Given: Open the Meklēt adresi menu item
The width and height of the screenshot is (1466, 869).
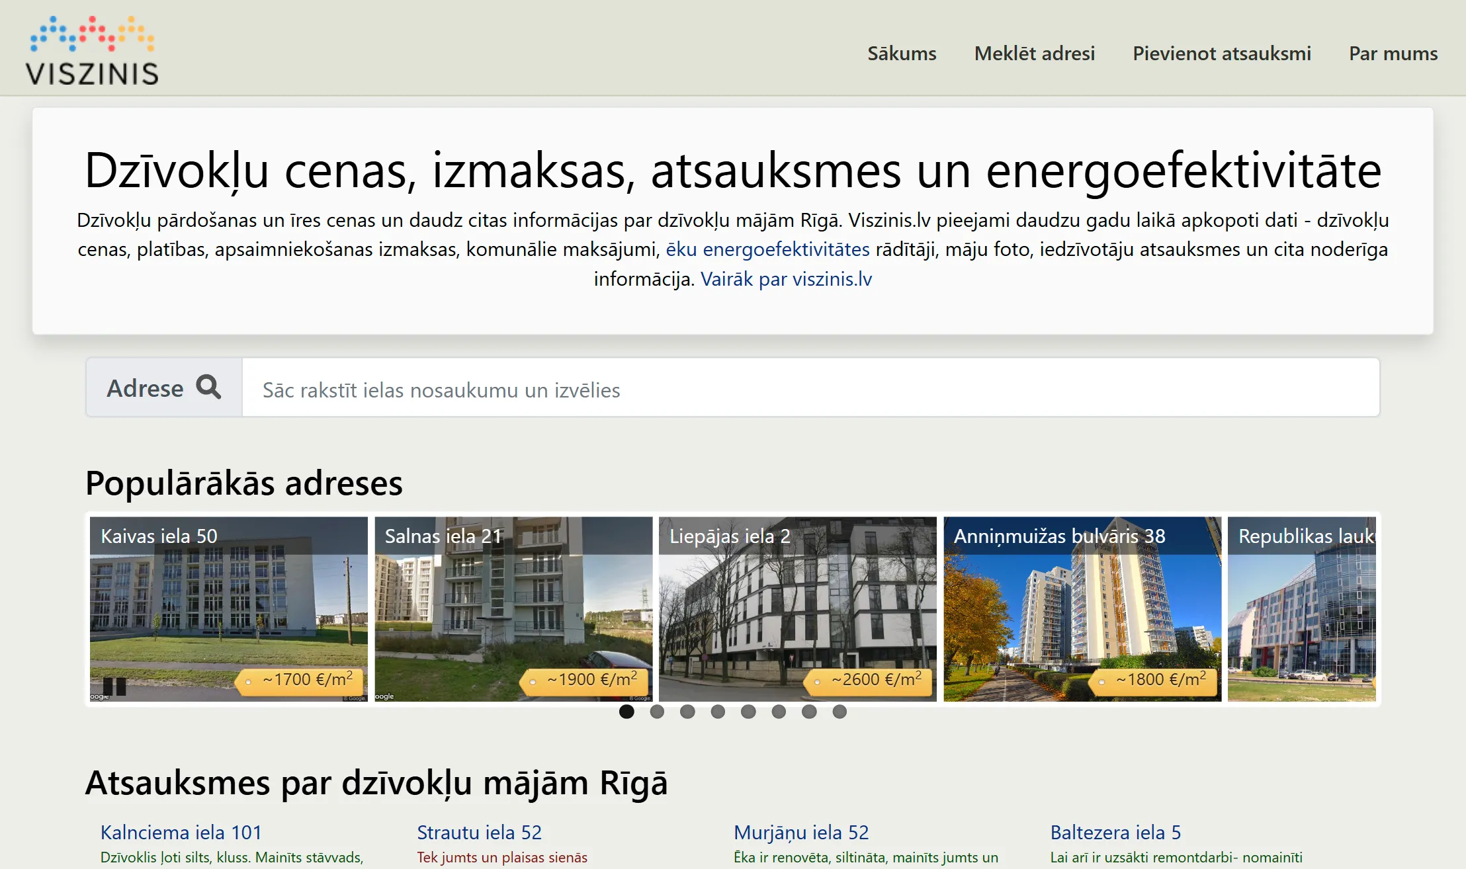Looking at the screenshot, I should point(1034,54).
